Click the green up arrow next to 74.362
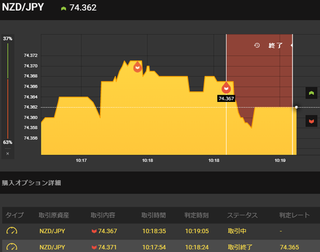Image resolution: width=320 pixels, height=252 pixels. tap(63, 9)
